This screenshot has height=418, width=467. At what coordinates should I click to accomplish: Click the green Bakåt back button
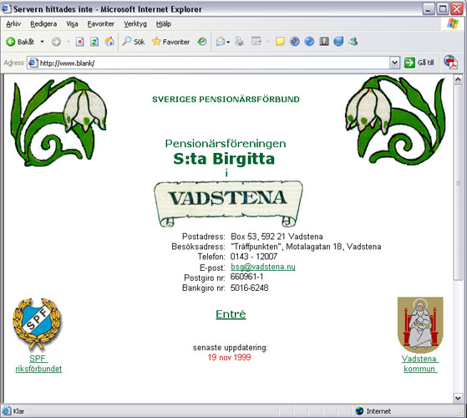[20, 42]
